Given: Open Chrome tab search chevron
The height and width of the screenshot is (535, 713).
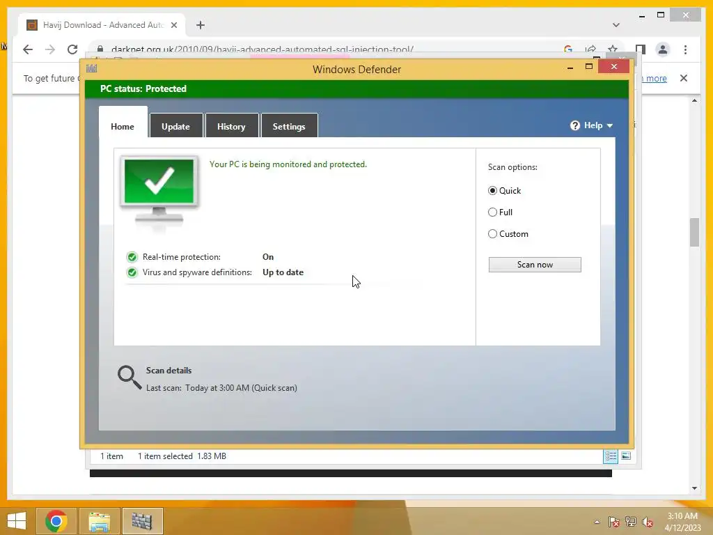Looking at the screenshot, I should (x=616, y=25).
